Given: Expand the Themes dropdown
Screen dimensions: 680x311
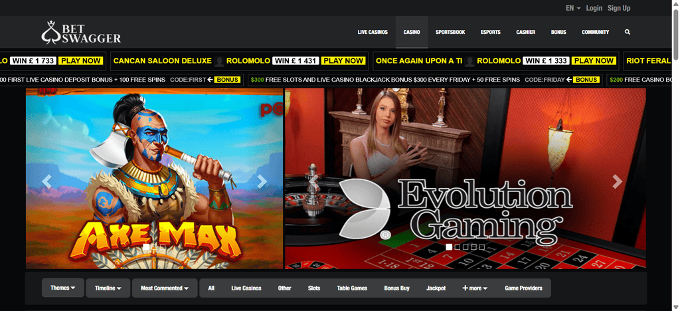Looking at the screenshot, I should pos(63,288).
